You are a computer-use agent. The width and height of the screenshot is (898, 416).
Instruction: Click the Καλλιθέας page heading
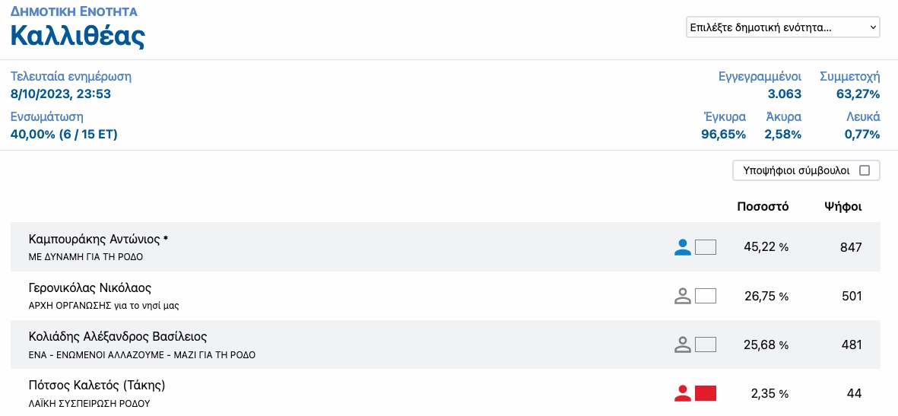pyautogui.click(x=78, y=36)
